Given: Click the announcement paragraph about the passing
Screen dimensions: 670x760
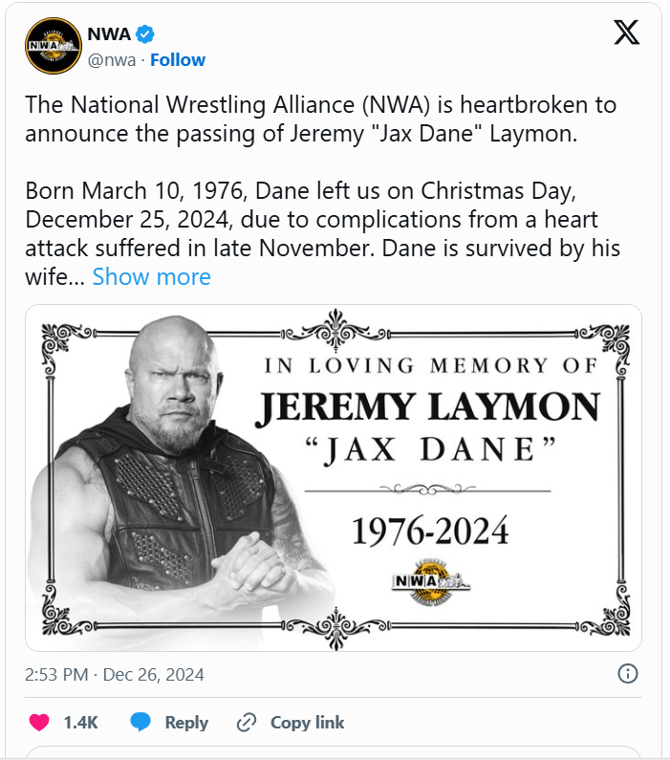Looking at the screenshot, I should (x=320, y=118).
